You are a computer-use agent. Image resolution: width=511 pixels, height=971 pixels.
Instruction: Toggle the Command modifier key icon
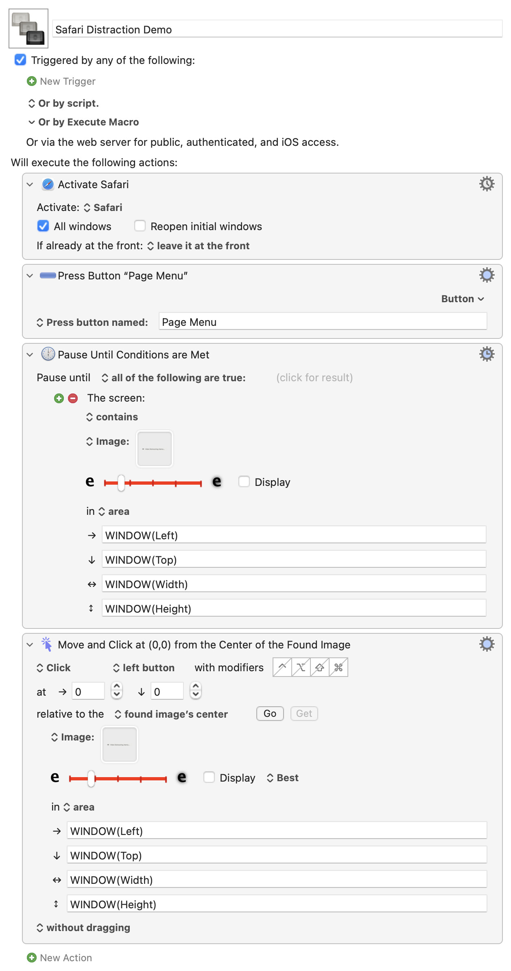[338, 667]
